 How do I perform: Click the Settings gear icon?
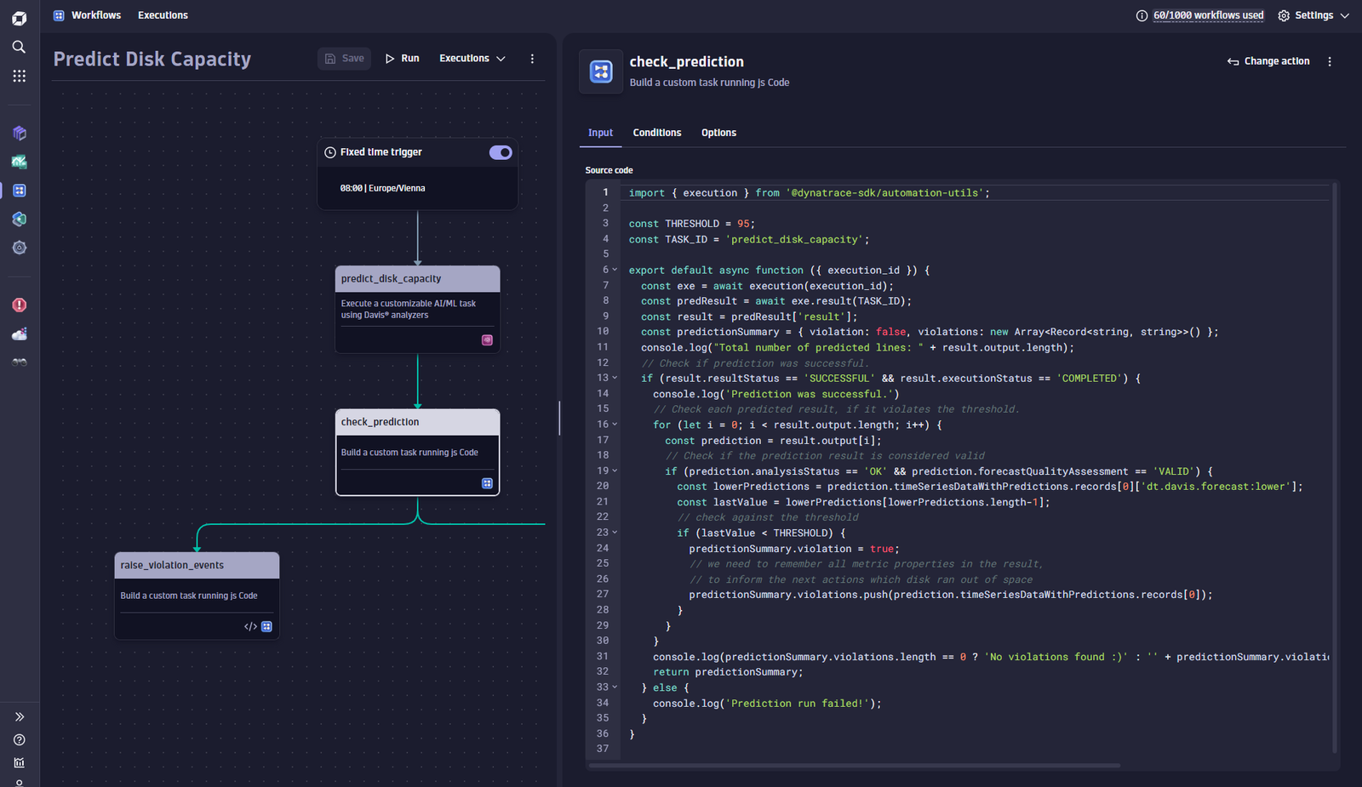(1284, 15)
